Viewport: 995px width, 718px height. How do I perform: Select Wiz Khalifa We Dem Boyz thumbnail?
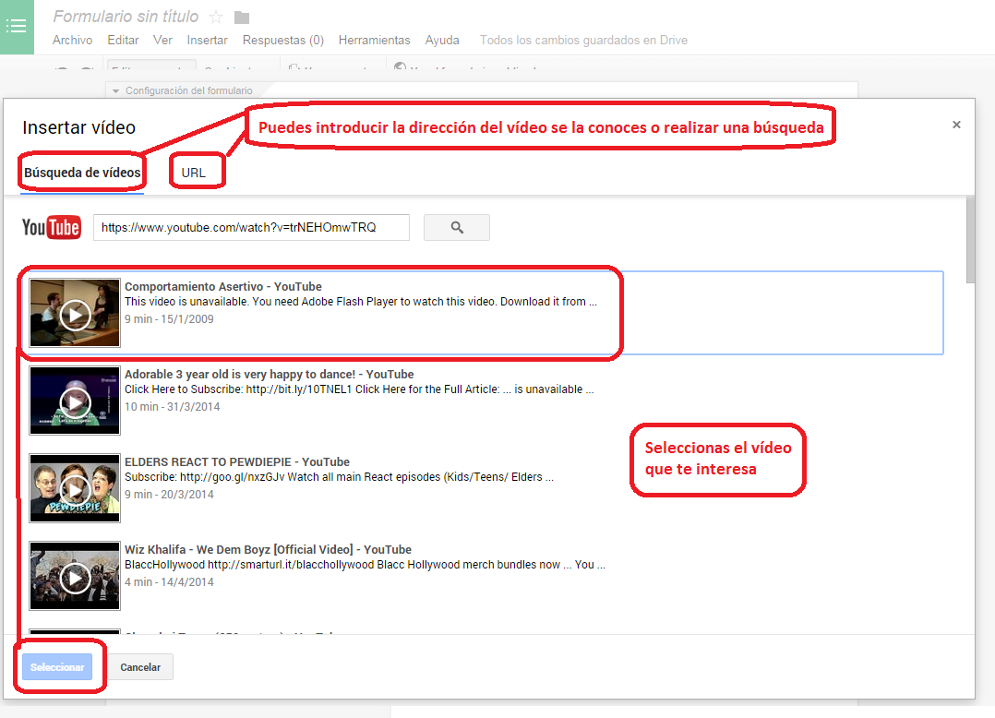75,575
